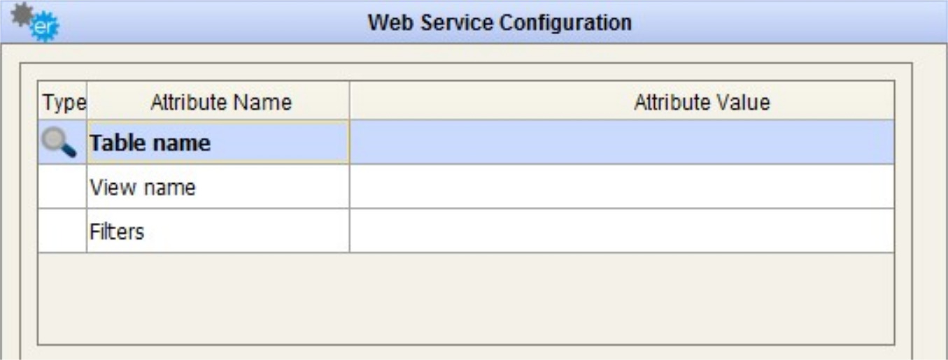
Task: Select the Table name attribute row
Action: point(218,143)
